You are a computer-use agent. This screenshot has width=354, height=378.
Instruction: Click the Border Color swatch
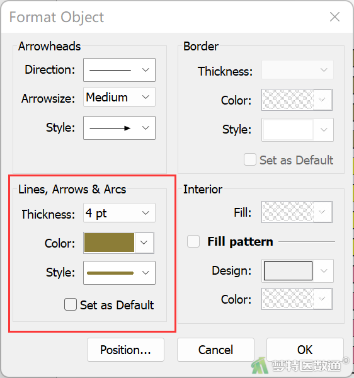288,100
